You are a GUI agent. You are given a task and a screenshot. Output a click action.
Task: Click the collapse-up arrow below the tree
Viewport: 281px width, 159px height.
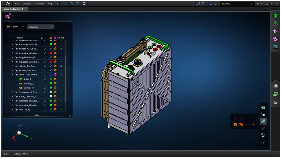point(37,115)
